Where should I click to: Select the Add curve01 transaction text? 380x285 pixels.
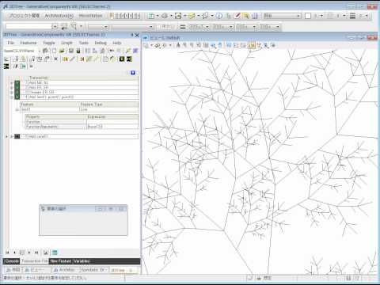(39, 136)
